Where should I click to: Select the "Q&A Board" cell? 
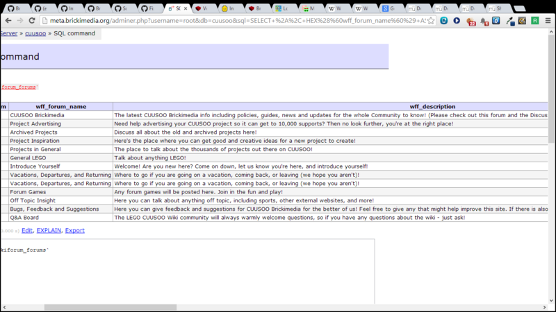[x=61, y=218]
